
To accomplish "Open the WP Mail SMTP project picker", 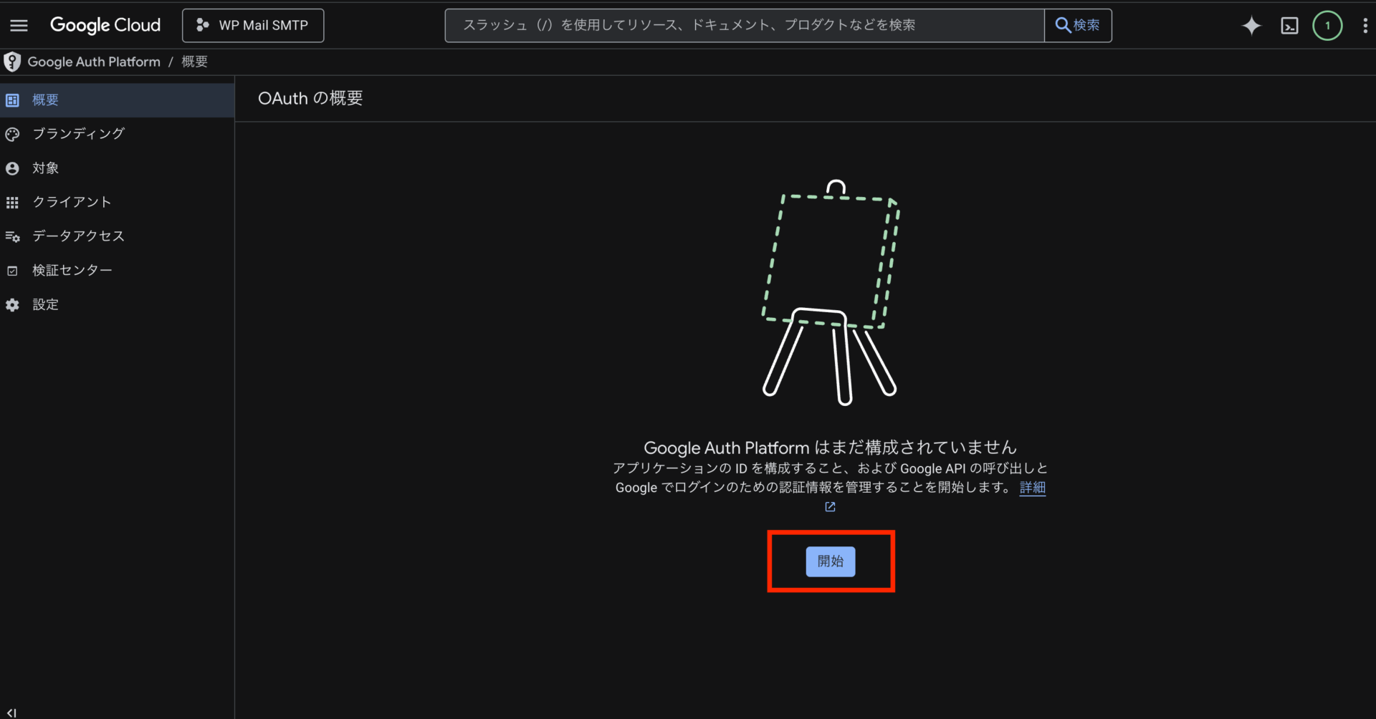I will coord(253,26).
